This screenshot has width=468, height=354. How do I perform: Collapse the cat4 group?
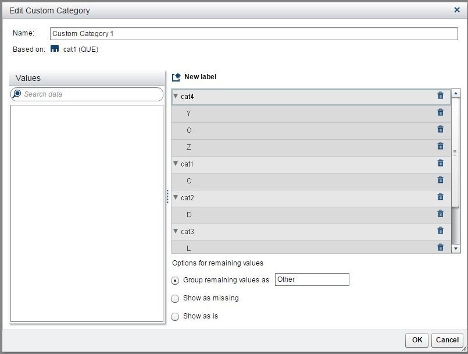[x=176, y=97]
